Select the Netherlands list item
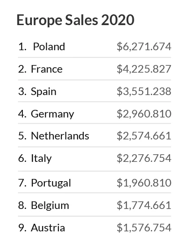184x252 pixels. pos(94,135)
